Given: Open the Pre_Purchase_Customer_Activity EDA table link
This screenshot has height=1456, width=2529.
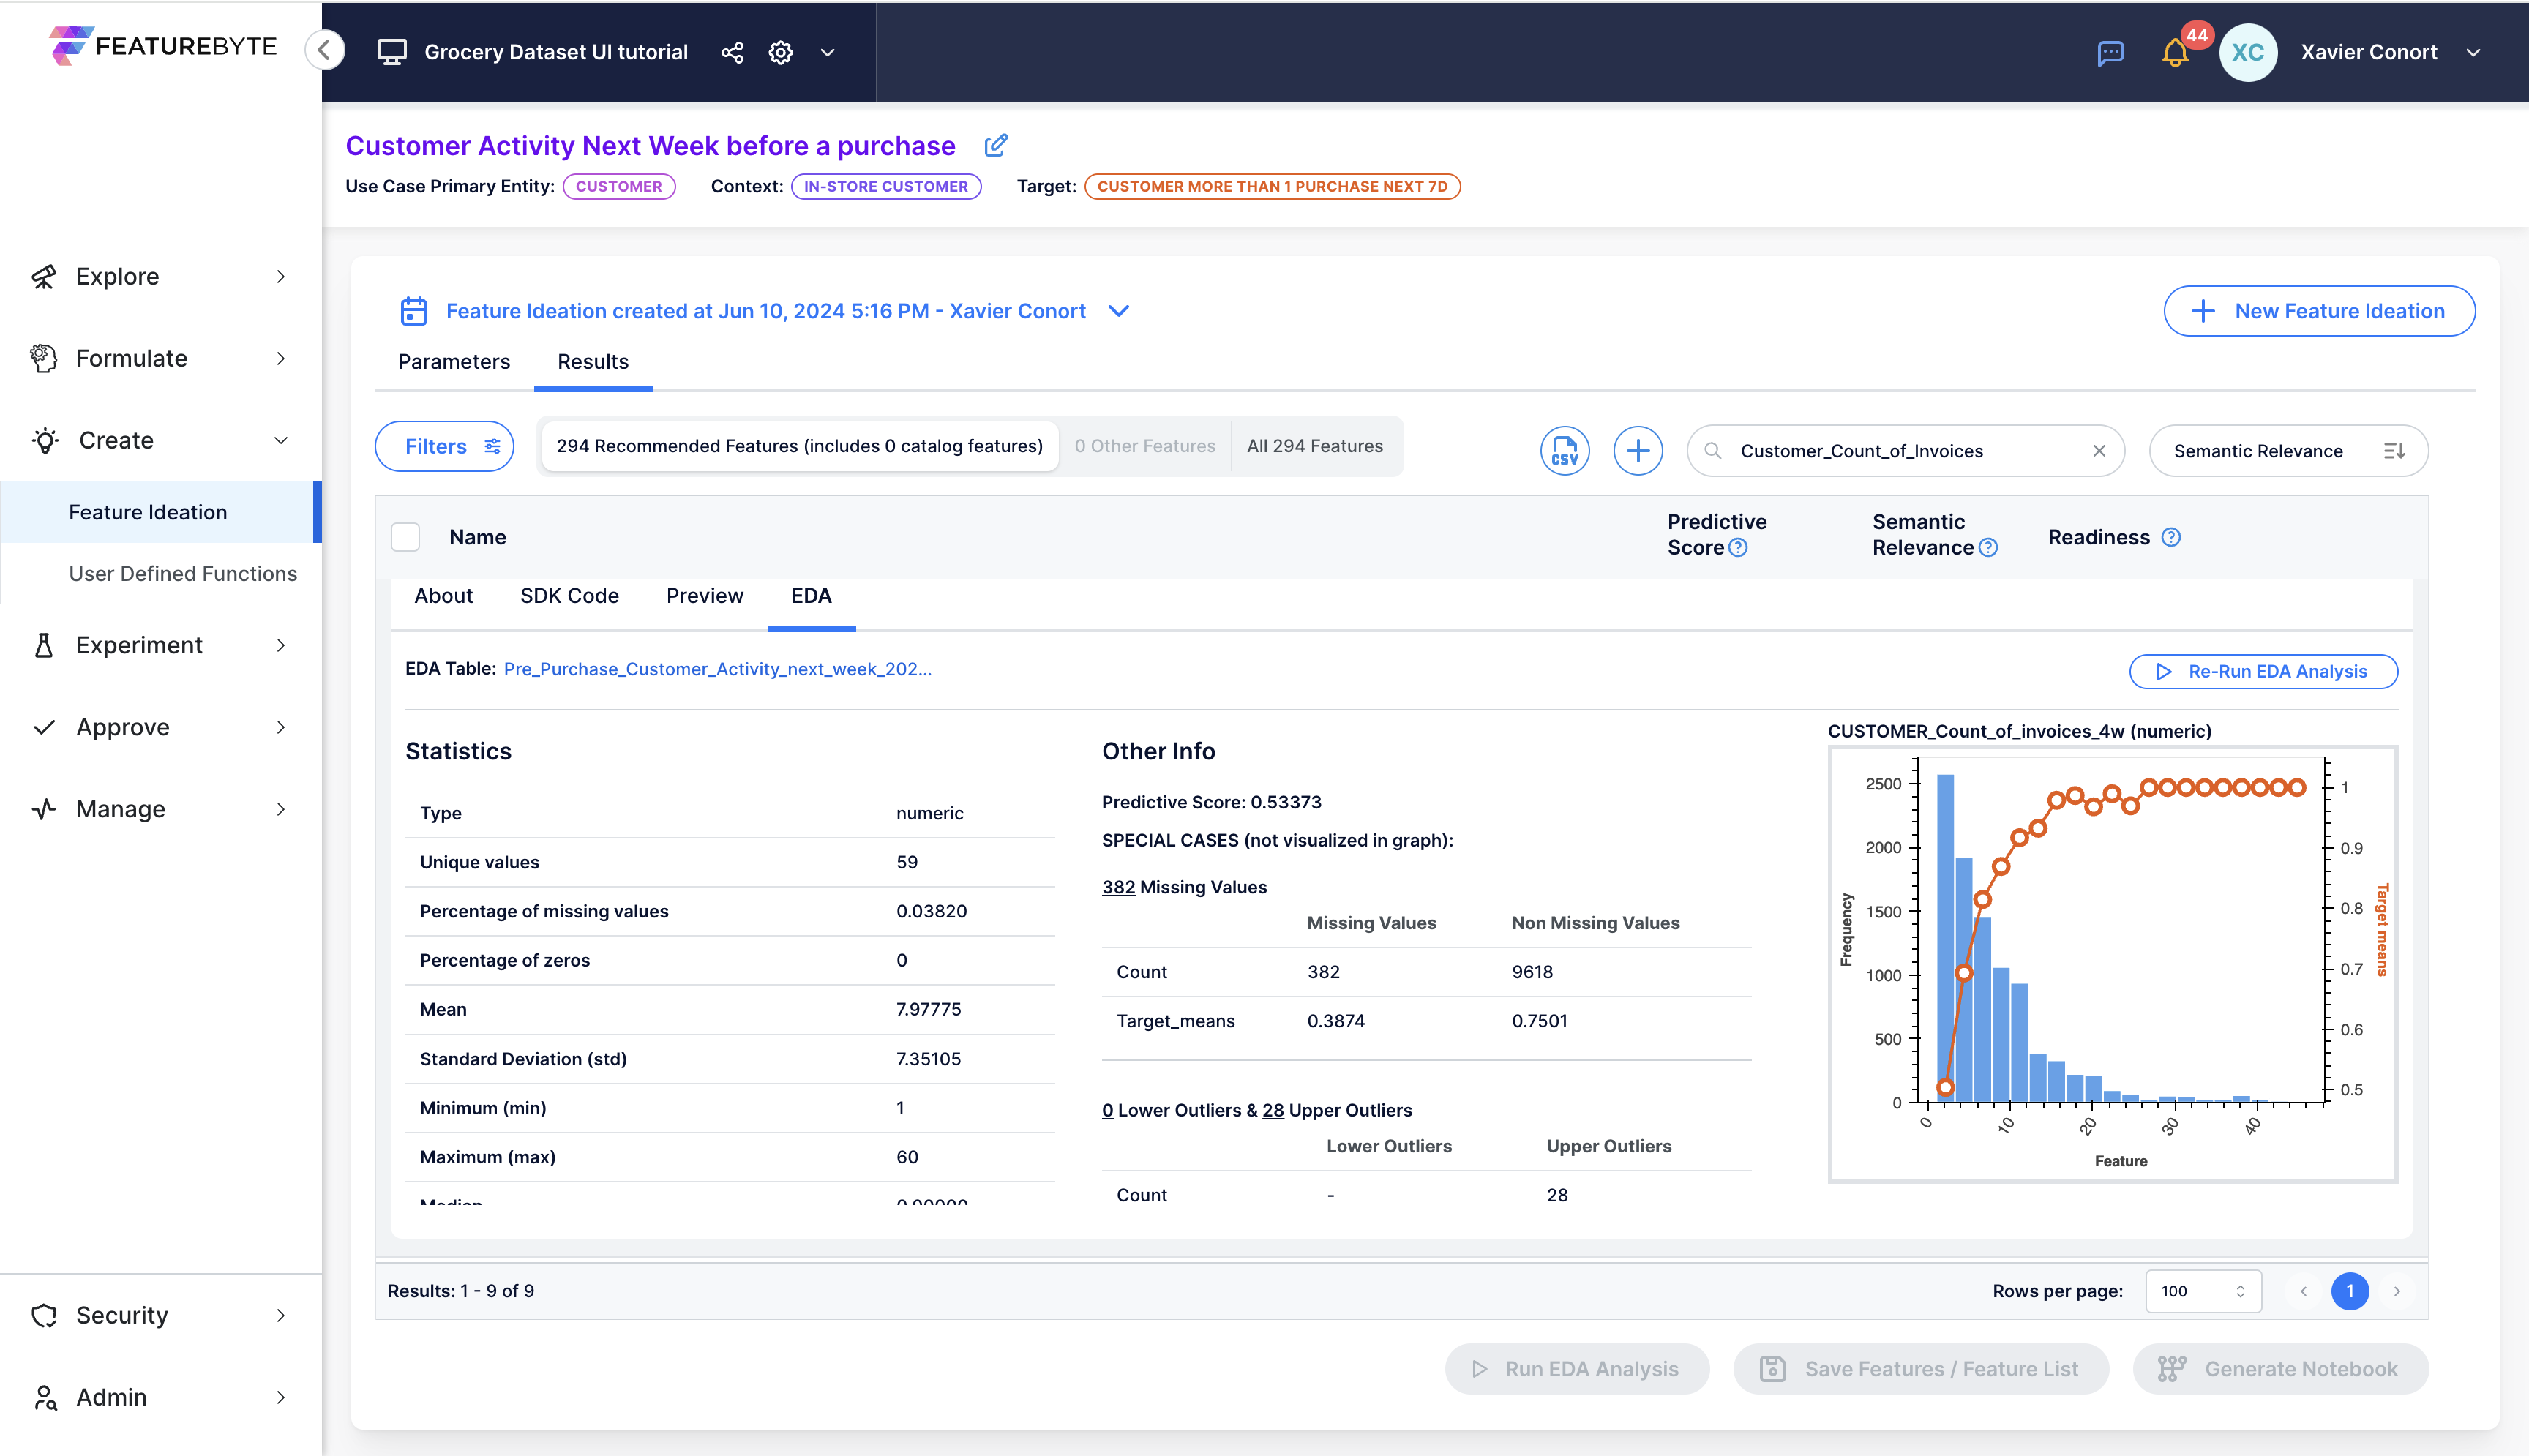Looking at the screenshot, I should click(717, 669).
